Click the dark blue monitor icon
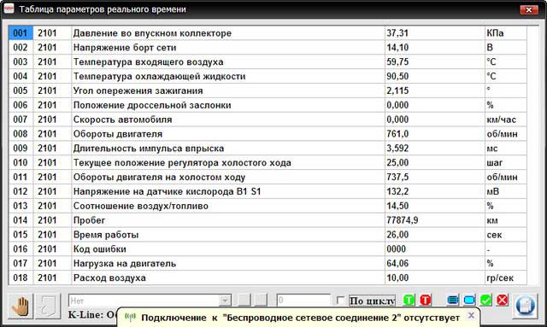The width and height of the screenshot is (547, 327). (453, 301)
